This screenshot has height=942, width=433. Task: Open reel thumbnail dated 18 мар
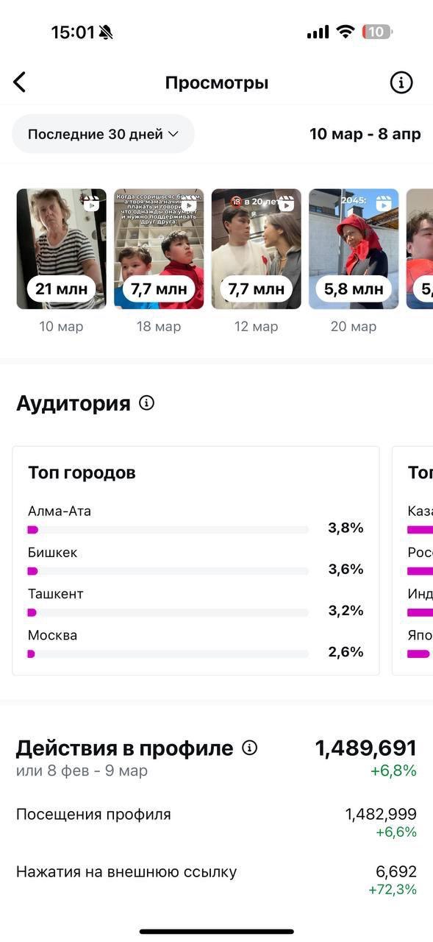[159, 249]
